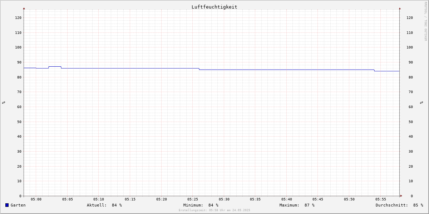The image size is (429, 214).
Task: Click the 05:30 time axis label
Action: click(224, 199)
